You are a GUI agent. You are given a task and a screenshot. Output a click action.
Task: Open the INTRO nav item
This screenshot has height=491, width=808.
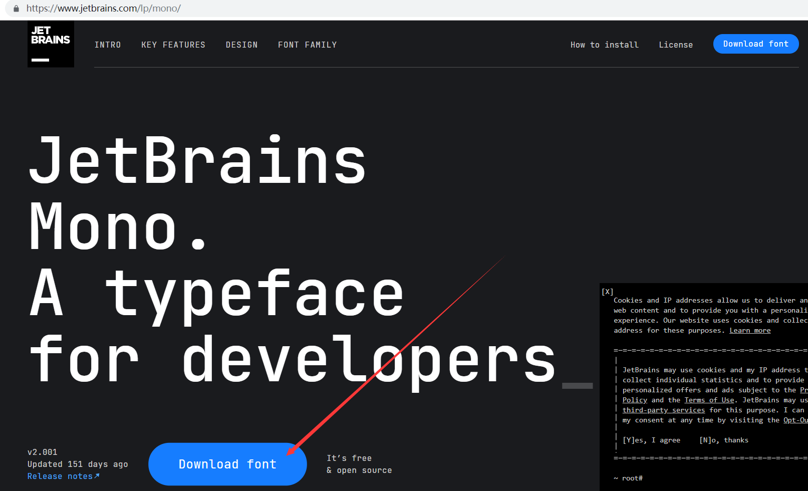coord(108,45)
